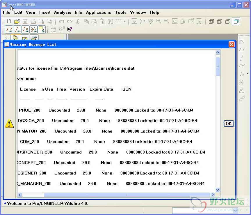Click the horizontal scroll-right arrow
The width and height of the screenshot is (251, 215).
click(x=213, y=195)
